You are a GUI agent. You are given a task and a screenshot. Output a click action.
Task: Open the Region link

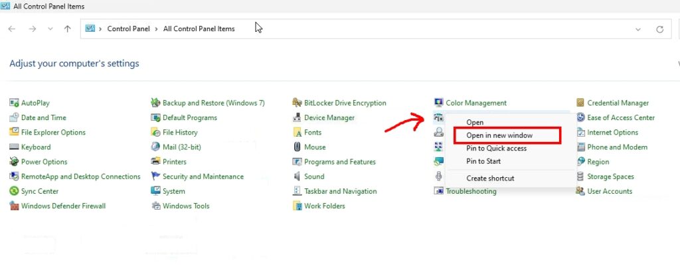(598, 162)
